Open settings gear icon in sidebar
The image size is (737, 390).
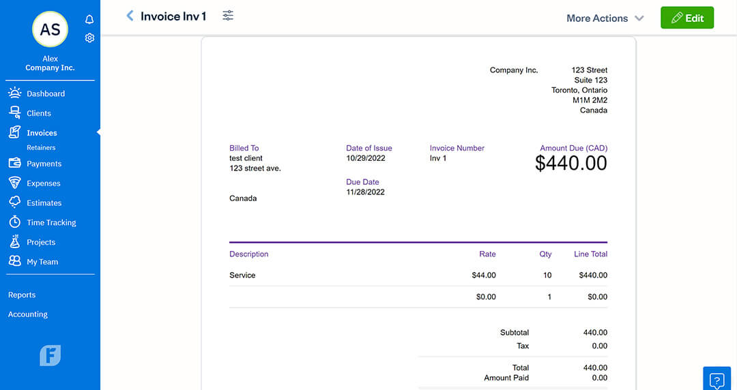(89, 37)
